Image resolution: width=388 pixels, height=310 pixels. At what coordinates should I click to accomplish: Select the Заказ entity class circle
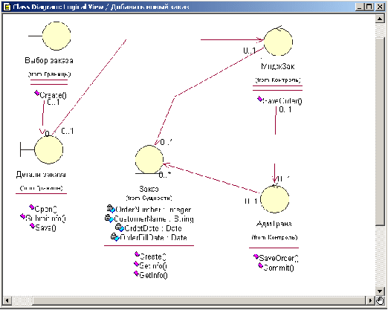(x=149, y=160)
